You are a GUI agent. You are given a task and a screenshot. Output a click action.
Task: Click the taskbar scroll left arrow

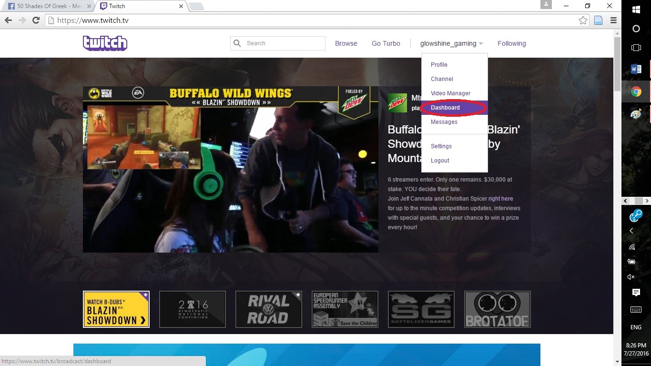(x=626, y=201)
